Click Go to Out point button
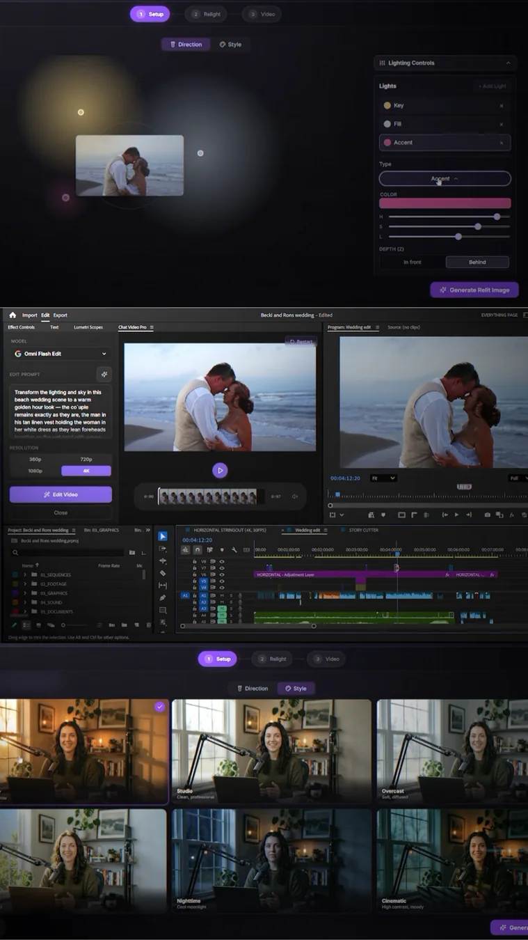The width and height of the screenshot is (528, 940). tap(468, 515)
